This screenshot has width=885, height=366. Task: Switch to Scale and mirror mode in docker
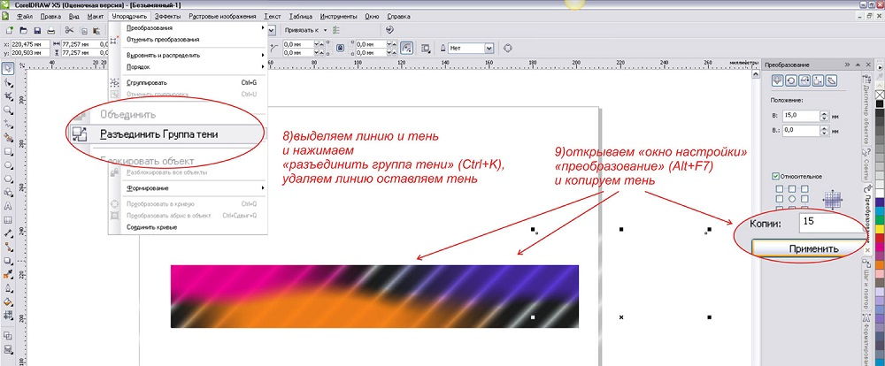(804, 80)
